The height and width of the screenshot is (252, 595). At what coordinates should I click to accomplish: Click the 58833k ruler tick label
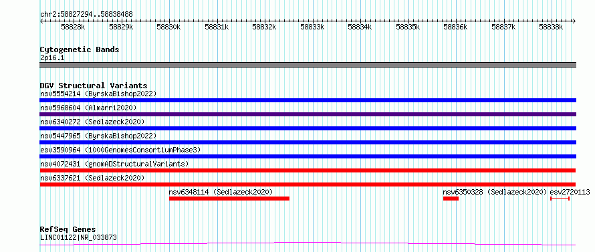click(312, 27)
